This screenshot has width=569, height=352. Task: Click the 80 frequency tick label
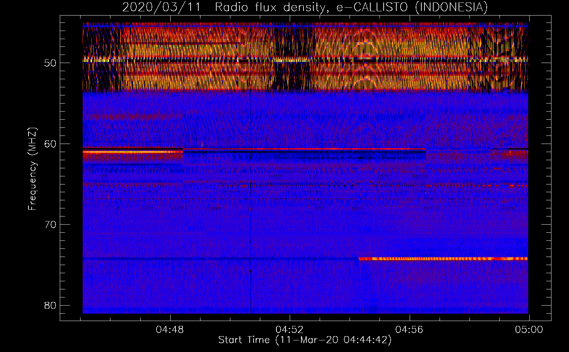[x=50, y=306]
